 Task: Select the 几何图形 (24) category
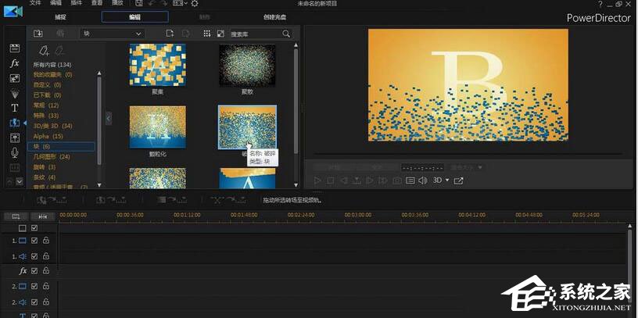point(52,156)
